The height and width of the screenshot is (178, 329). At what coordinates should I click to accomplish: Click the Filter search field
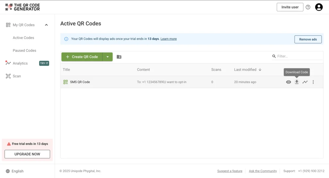[299, 56]
